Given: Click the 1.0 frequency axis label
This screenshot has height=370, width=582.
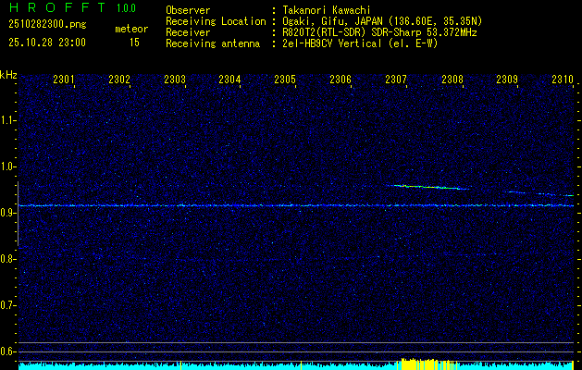Looking at the screenshot, I should [8, 166].
